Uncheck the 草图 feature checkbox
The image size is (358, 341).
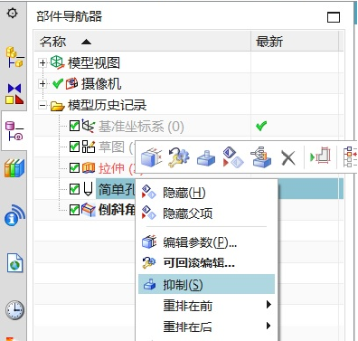pyautogui.click(x=74, y=147)
